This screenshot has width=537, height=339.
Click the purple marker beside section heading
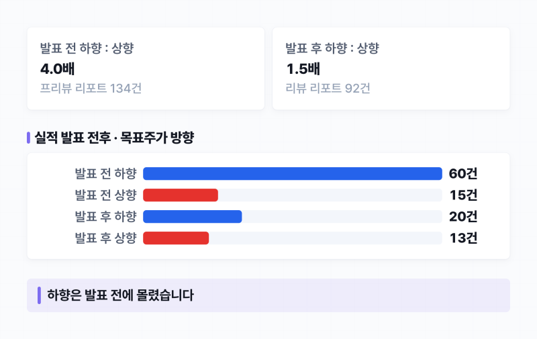[x=28, y=138]
